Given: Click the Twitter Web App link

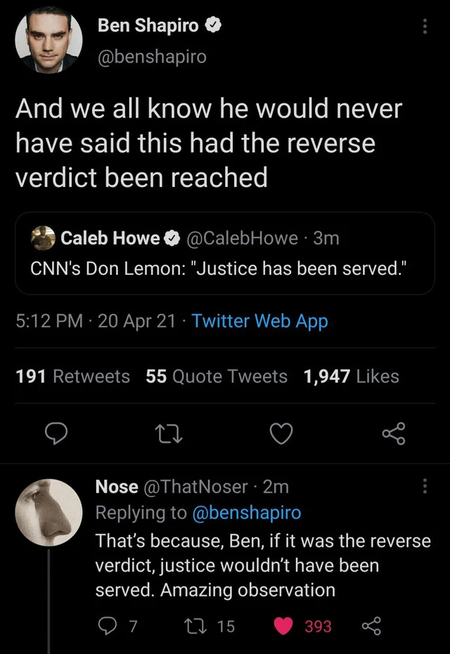Looking at the screenshot, I should pyautogui.click(x=259, y=321).
